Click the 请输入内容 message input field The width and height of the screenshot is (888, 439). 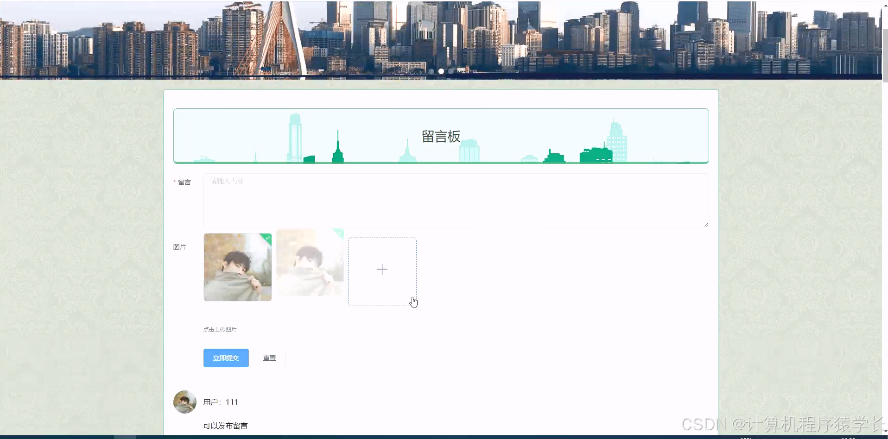click(456, 200)
